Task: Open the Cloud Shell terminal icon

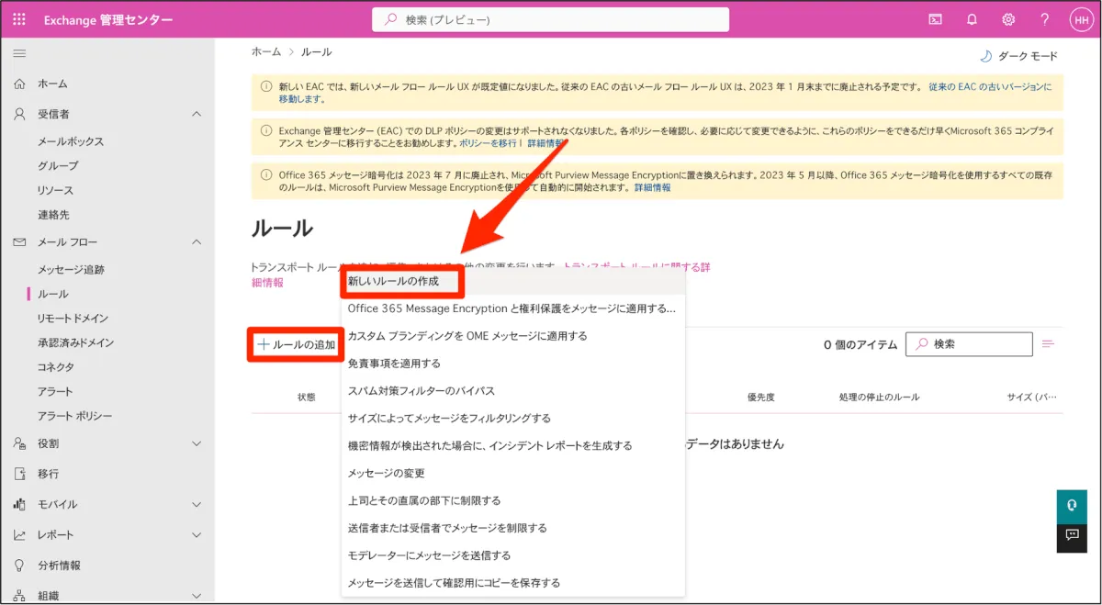Action: (936, 19)
